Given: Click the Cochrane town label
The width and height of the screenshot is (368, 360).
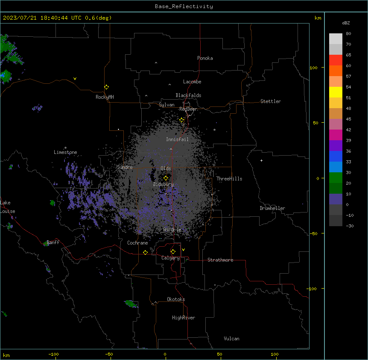Looking at the screenshot, I should [x=137, y=243].
